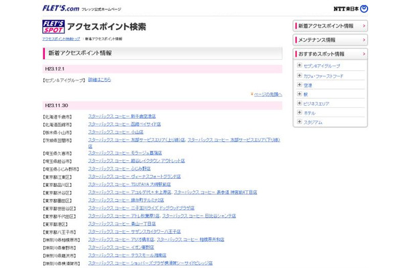Click the 詳細はこちら link

pyautogui.click(x=99, y=80)
